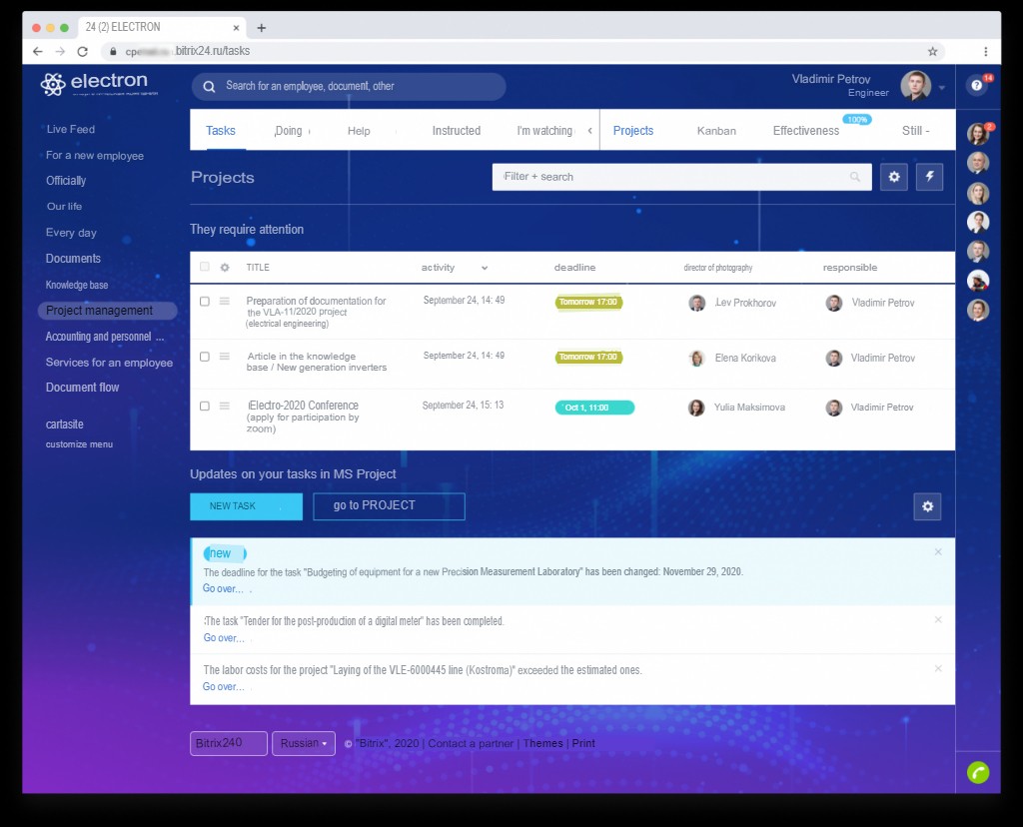Screen dimensions: 1023x827
Task: Open the MS Project updates gear settings
Action: coord(927,506)
